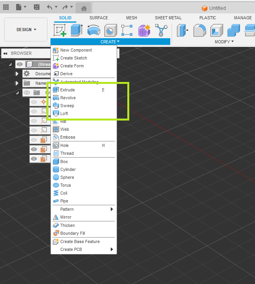Image resolution: width=255 pixels, height=284 pixels.
Task: Choose Pipe from the menu
Action: point(84,201)
